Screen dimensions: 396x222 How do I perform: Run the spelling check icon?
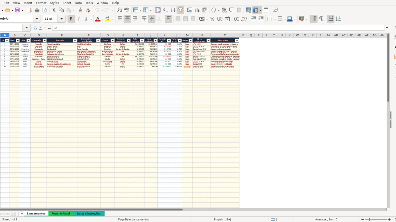click(127, 10)
